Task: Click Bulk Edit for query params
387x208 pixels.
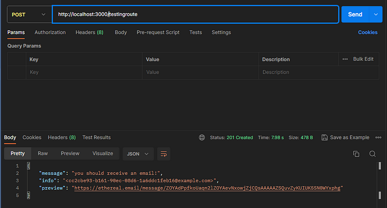Action: 363,59
